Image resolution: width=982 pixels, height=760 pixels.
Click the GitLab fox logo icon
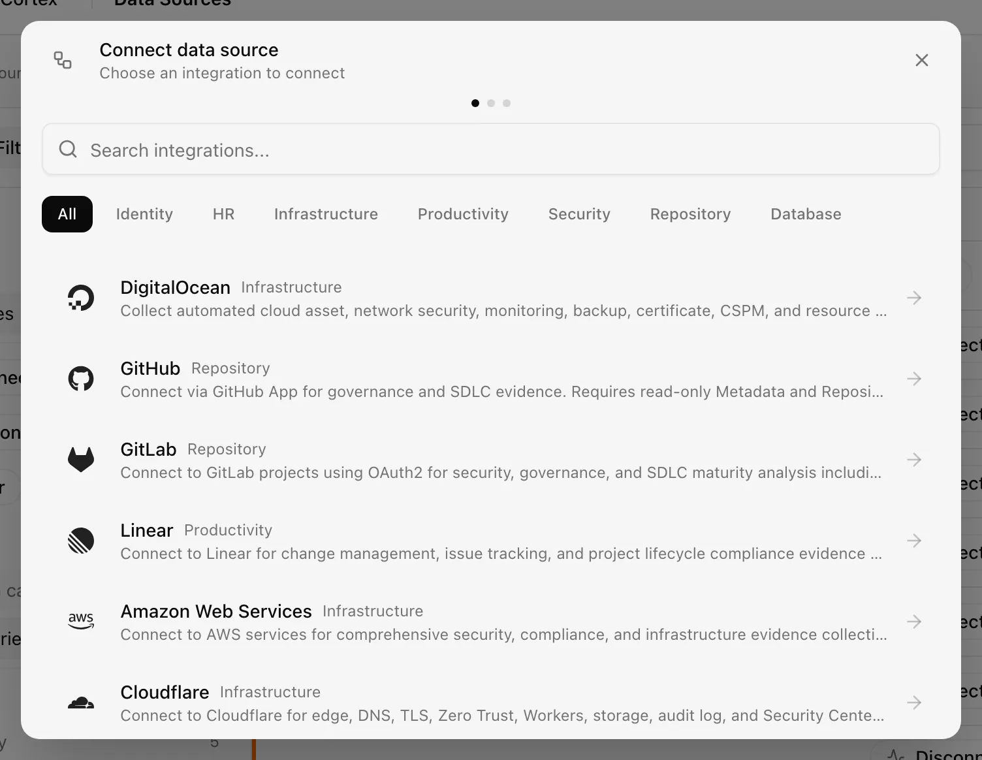[81, 460]
